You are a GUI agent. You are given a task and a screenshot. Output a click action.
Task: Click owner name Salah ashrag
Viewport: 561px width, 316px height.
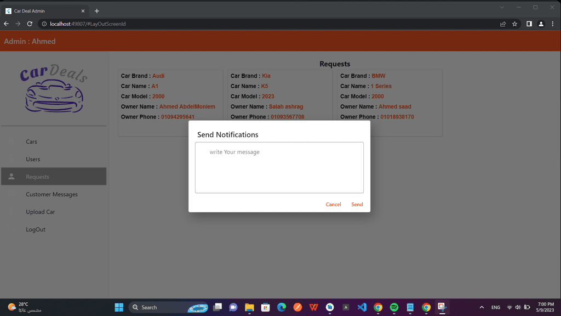point(286,107)
